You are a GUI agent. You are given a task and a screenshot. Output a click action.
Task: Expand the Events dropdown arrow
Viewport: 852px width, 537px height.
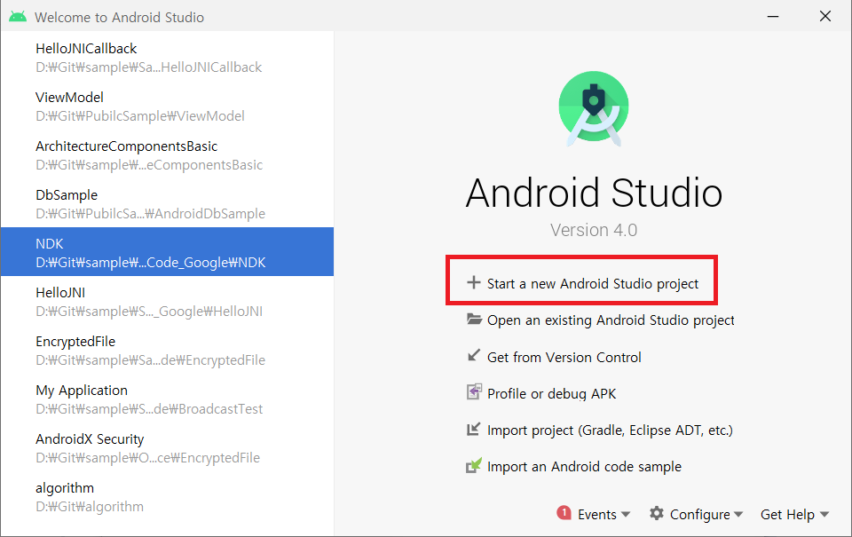[626, 514]
